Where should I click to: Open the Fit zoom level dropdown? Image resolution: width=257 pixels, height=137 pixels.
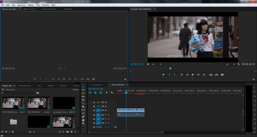156,64
